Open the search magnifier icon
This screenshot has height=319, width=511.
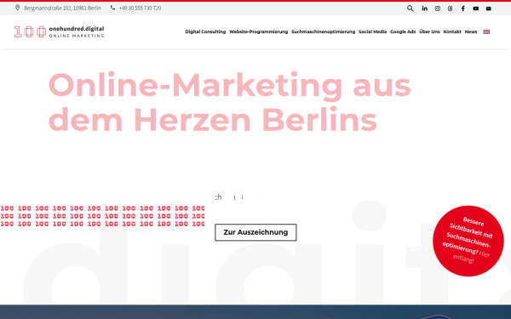click(410, 9)
